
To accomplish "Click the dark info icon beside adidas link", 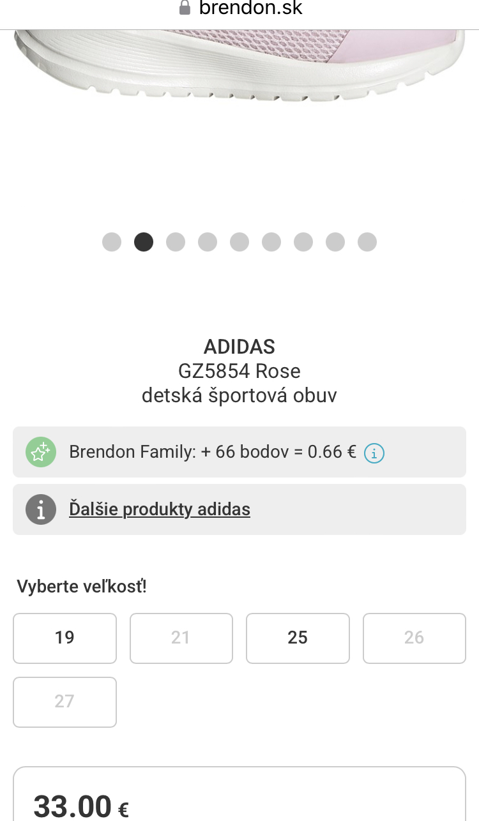I will (41, 509).
